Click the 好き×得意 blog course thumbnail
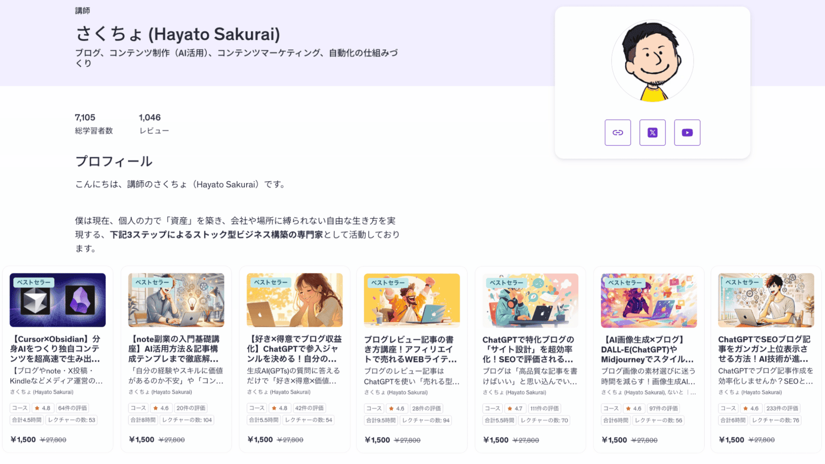Image resolution: width=825 pixels, height=464 pixels. point(295,300)
